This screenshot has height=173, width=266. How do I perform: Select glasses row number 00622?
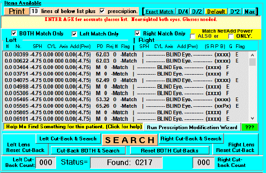point(126,61)
